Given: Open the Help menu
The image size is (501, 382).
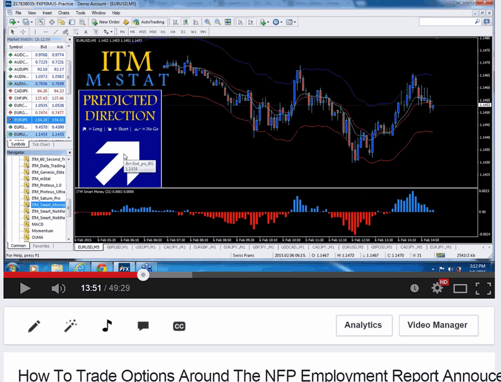Looking at the screenshot, I should point(116,13).
